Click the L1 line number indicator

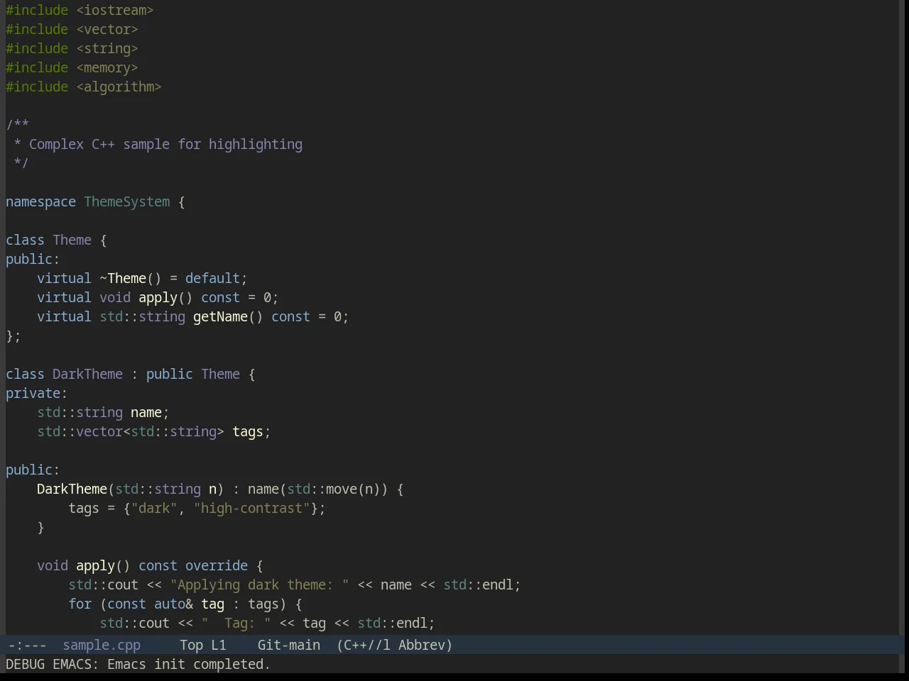coord(219,645)
